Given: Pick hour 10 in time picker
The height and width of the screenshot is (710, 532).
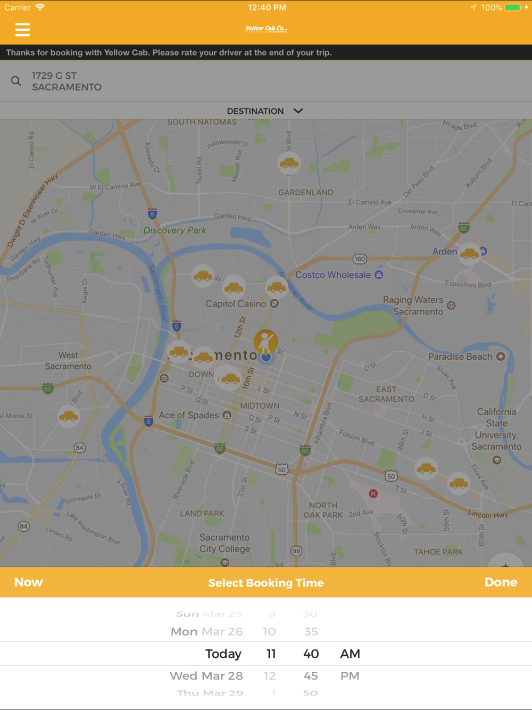Looking at the screenshot, I should (x=269, y=632).
